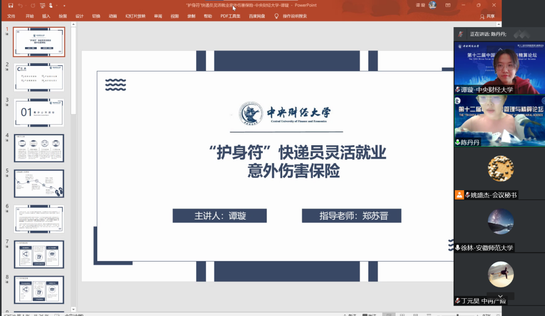Start slideshow from beginning via toolbar icon
Image resolution: width=545 pixels, height=316 pixels.
coord(42,5)
